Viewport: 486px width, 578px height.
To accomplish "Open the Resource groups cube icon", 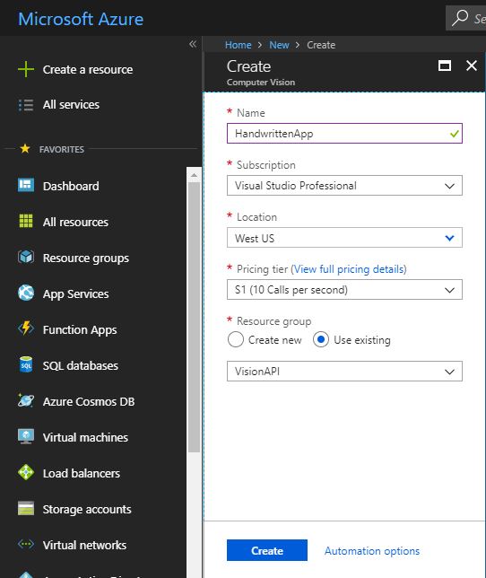I will [26, 257].
